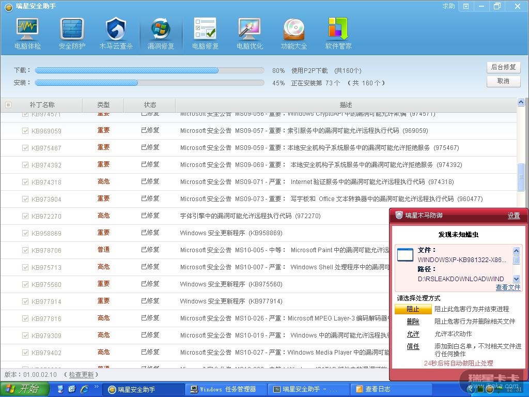Screen dimensions: 529x397
Task: Toggle checkbox for KB978706
Action: pyautogui.click(x=25, y=250)
